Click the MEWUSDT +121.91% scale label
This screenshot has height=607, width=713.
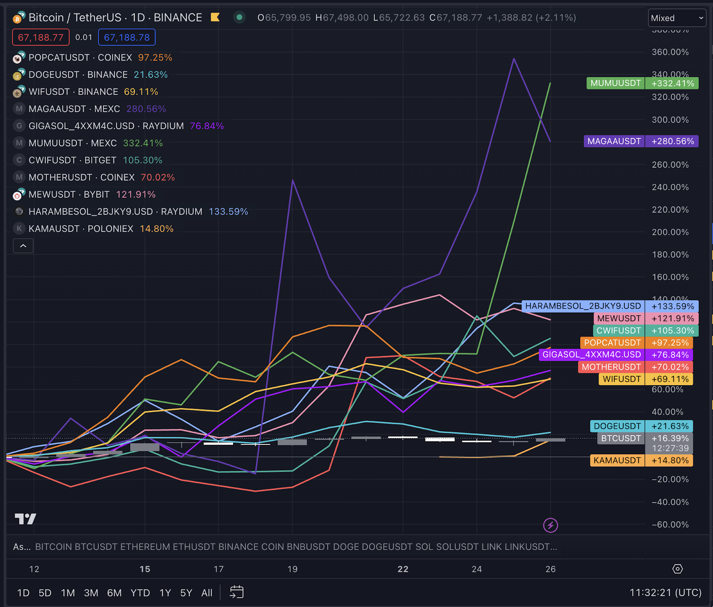click(x=646, y=318)
